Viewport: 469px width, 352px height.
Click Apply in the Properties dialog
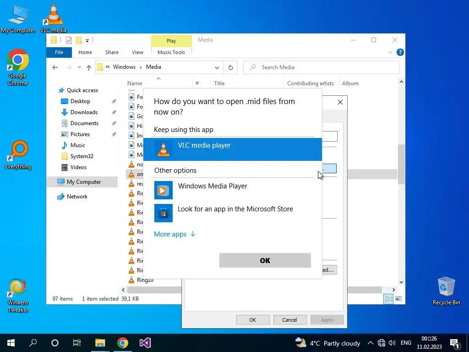tap(327, 319)
